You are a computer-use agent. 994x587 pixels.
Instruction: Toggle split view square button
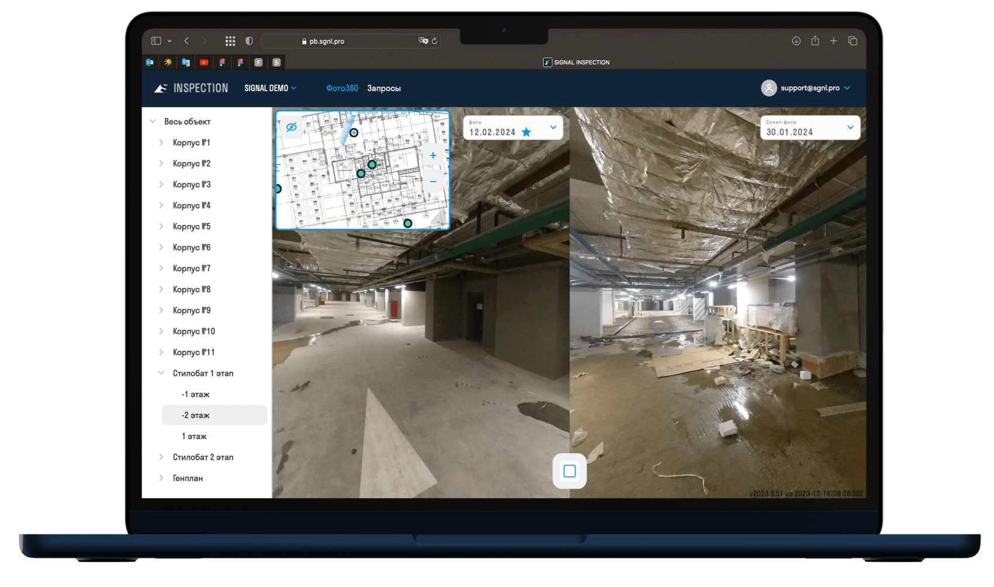click(570, 471)
